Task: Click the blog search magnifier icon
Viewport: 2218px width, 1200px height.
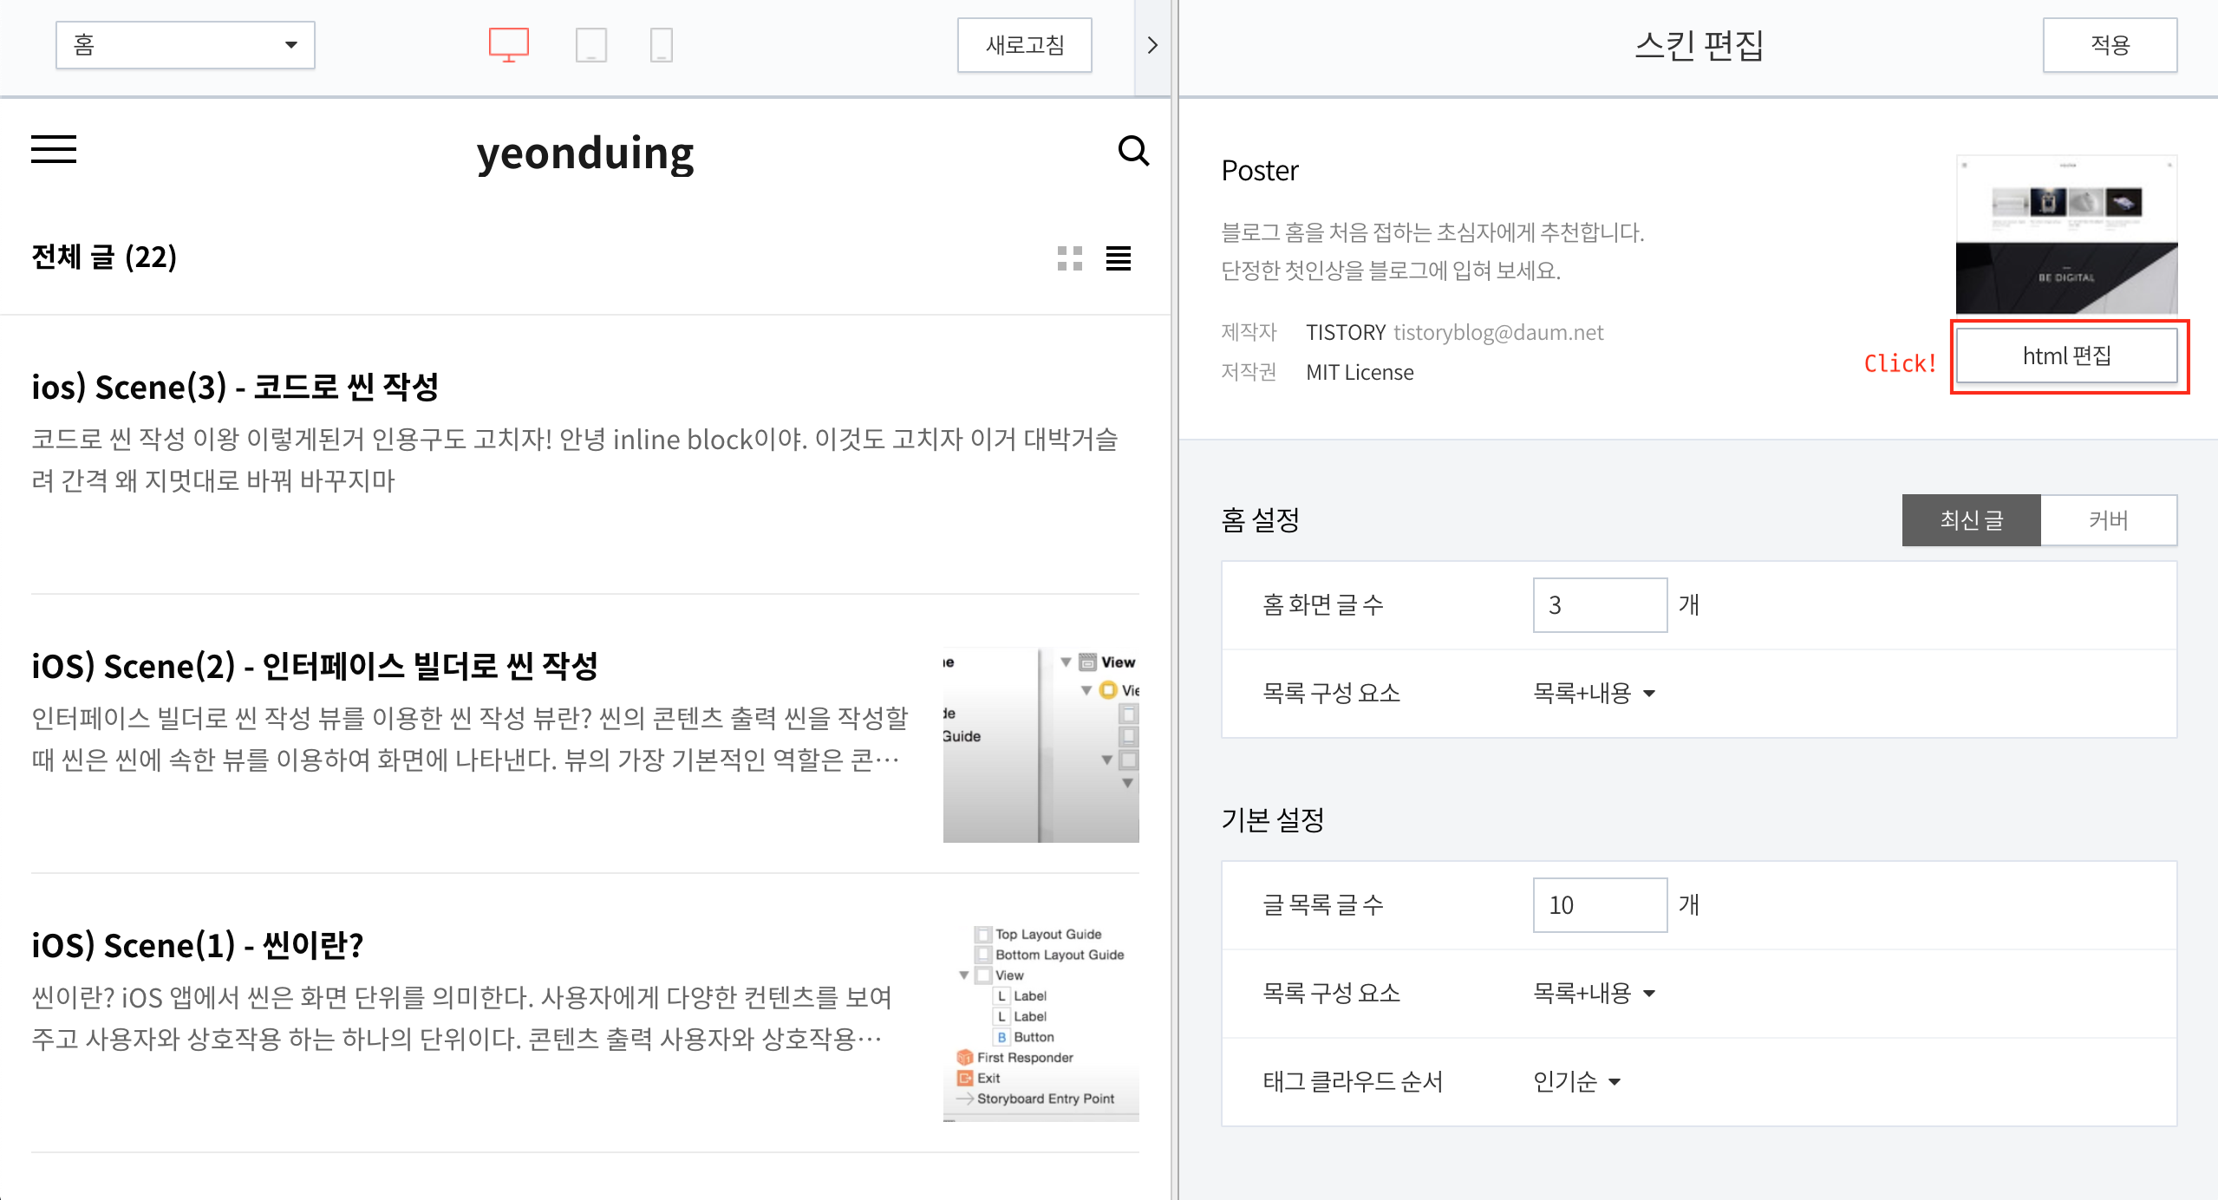Action: coord(1132,151)
